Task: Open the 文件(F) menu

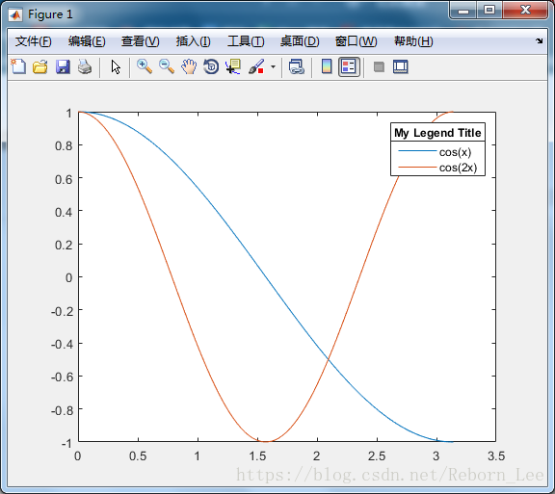Action: pyautogui.click(x=34, y=41)
